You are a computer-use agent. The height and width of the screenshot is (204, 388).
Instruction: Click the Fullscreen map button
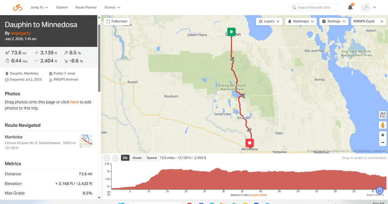tap(117, 22)
